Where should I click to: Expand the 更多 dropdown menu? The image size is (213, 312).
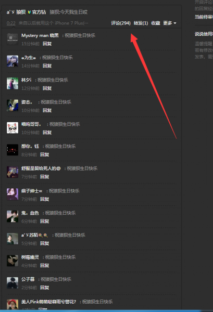[x=170, y=23]
